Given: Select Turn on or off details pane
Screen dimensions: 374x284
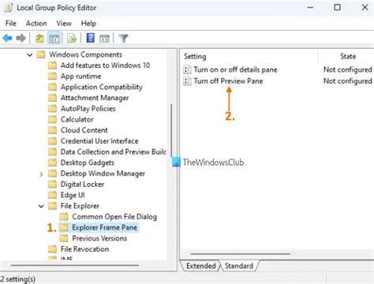Looking at the screenshot, I should tap(235, 69).
